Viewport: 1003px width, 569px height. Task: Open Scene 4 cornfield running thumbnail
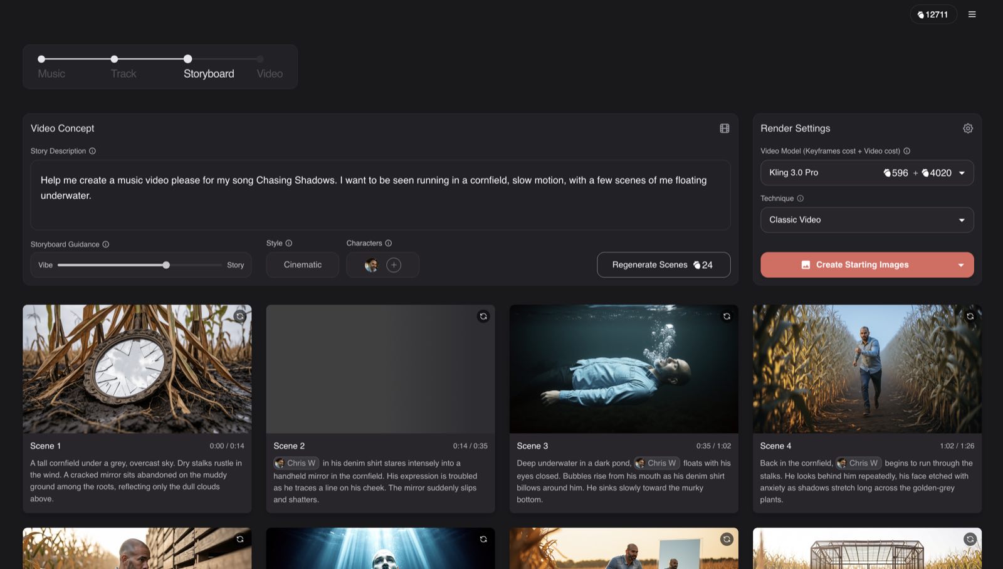point(867,369)
